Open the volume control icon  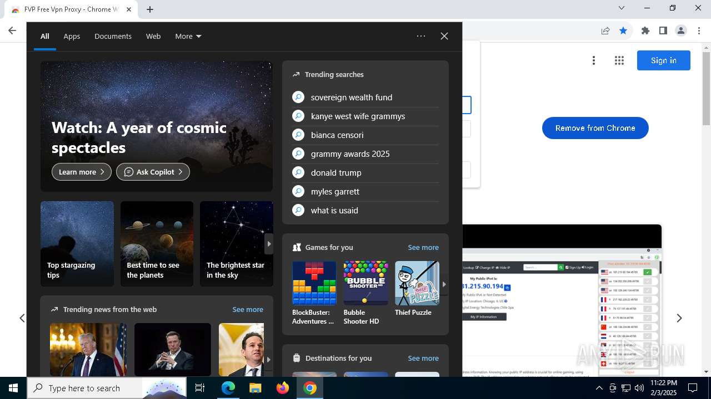click(639, 388)
